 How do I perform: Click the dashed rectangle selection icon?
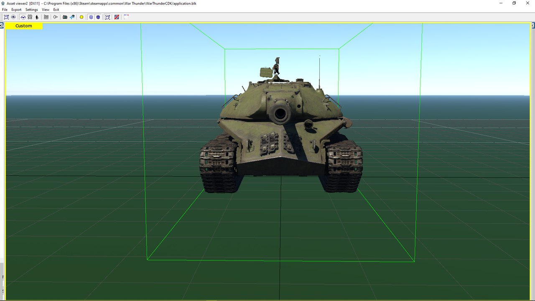click(126, 17)
